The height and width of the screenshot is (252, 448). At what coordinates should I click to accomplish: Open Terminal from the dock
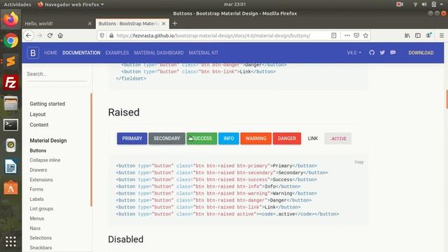[11, 125]
